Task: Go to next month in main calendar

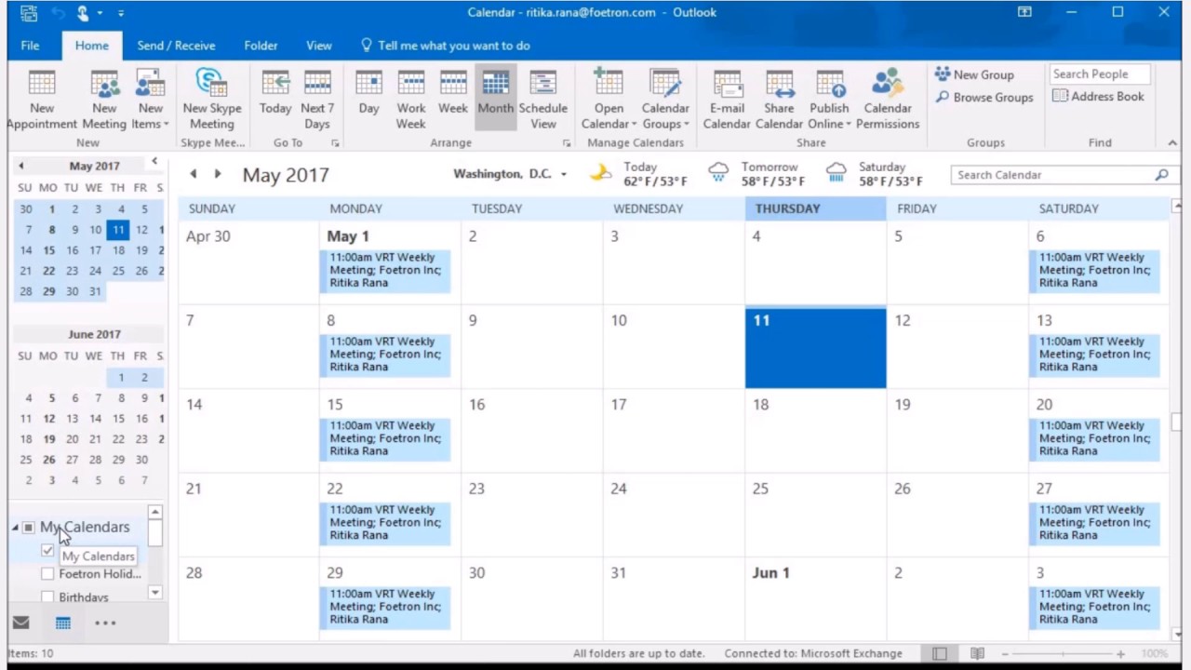Action: coord(218,174)
